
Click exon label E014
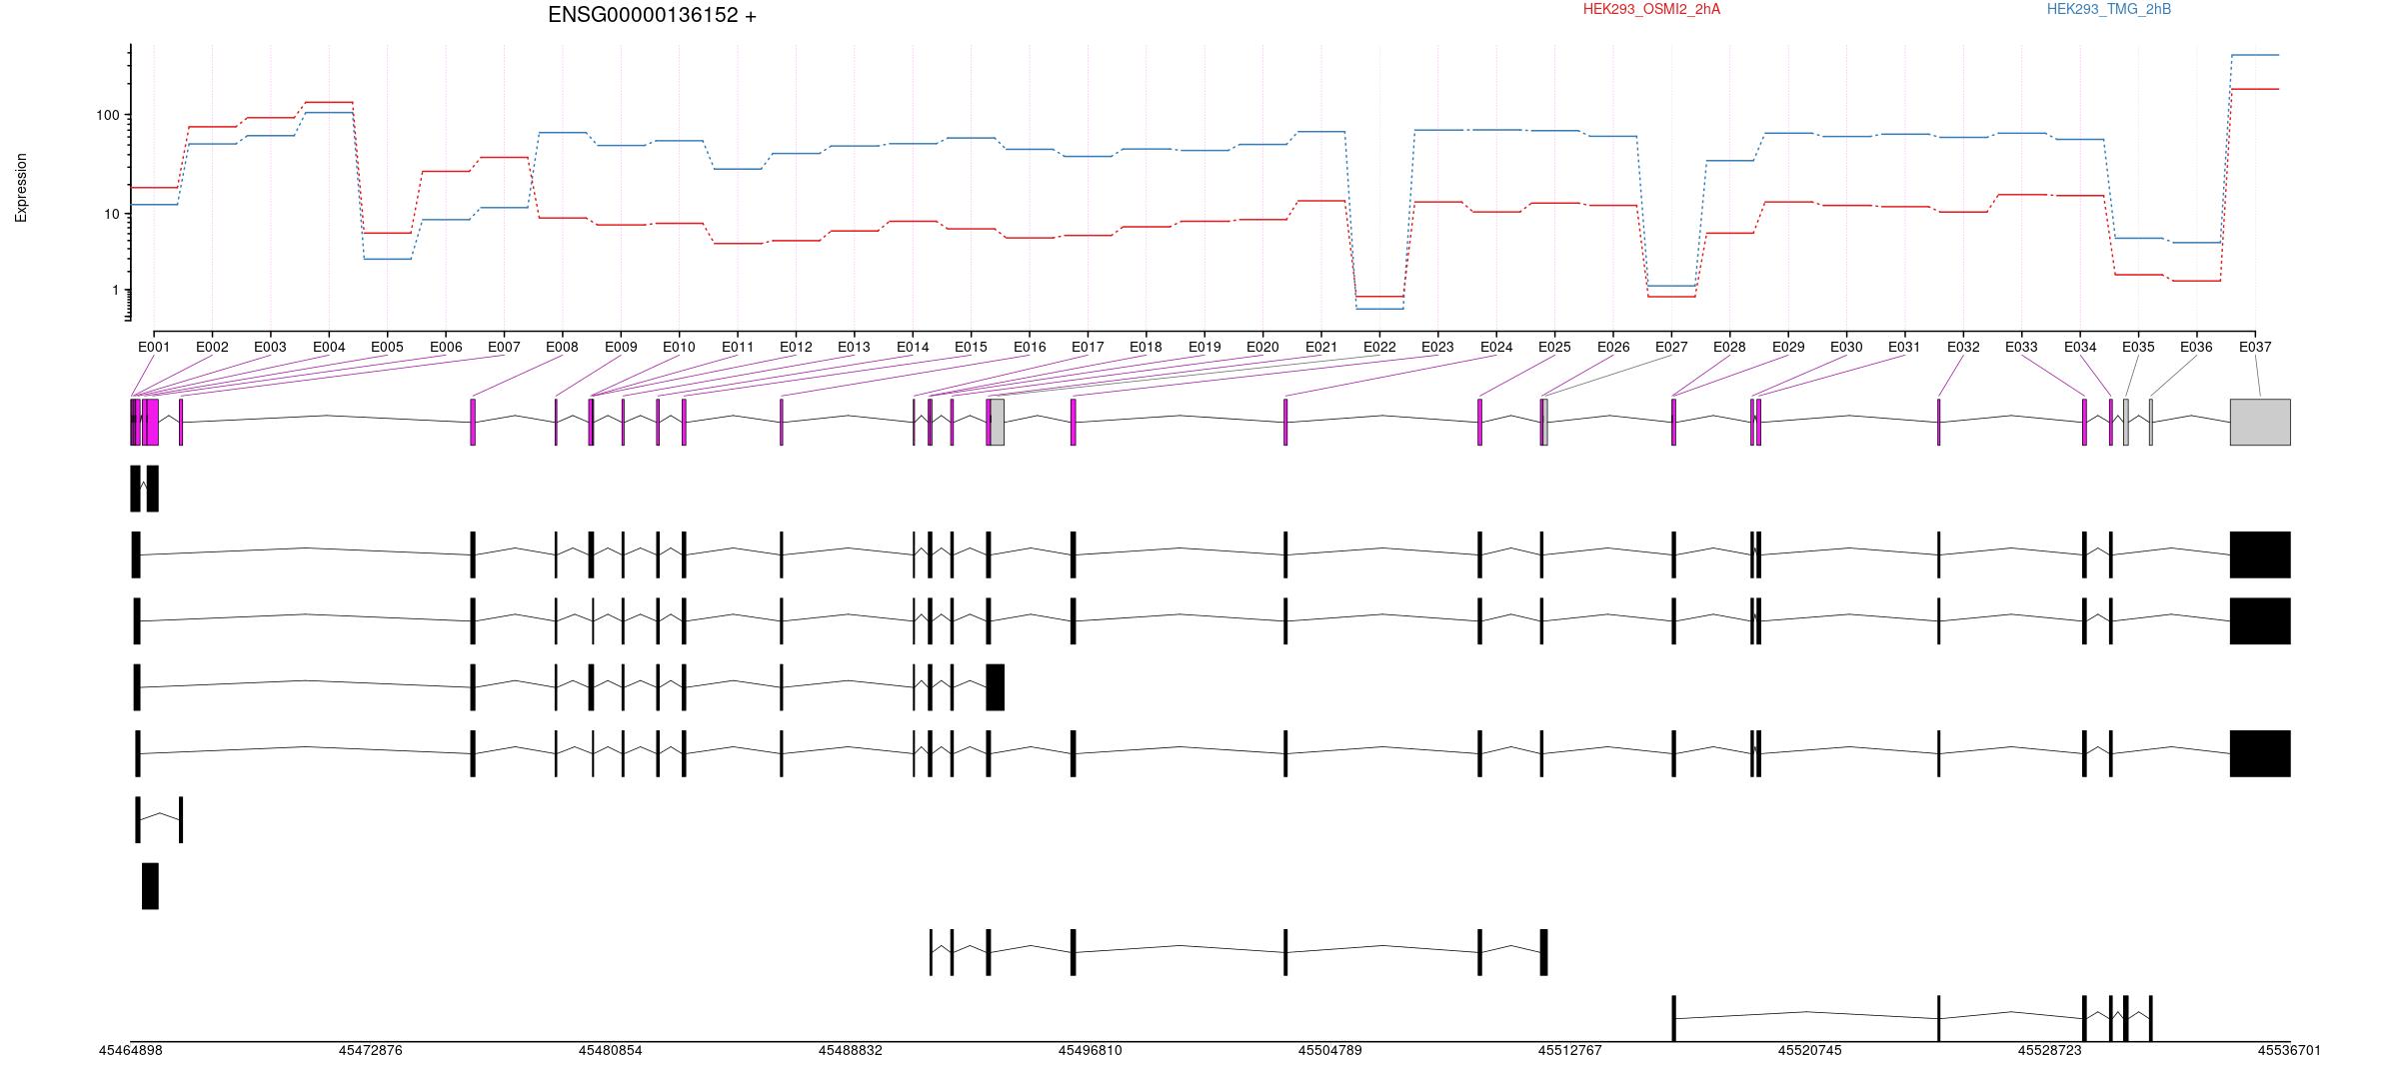pos(913,347)
